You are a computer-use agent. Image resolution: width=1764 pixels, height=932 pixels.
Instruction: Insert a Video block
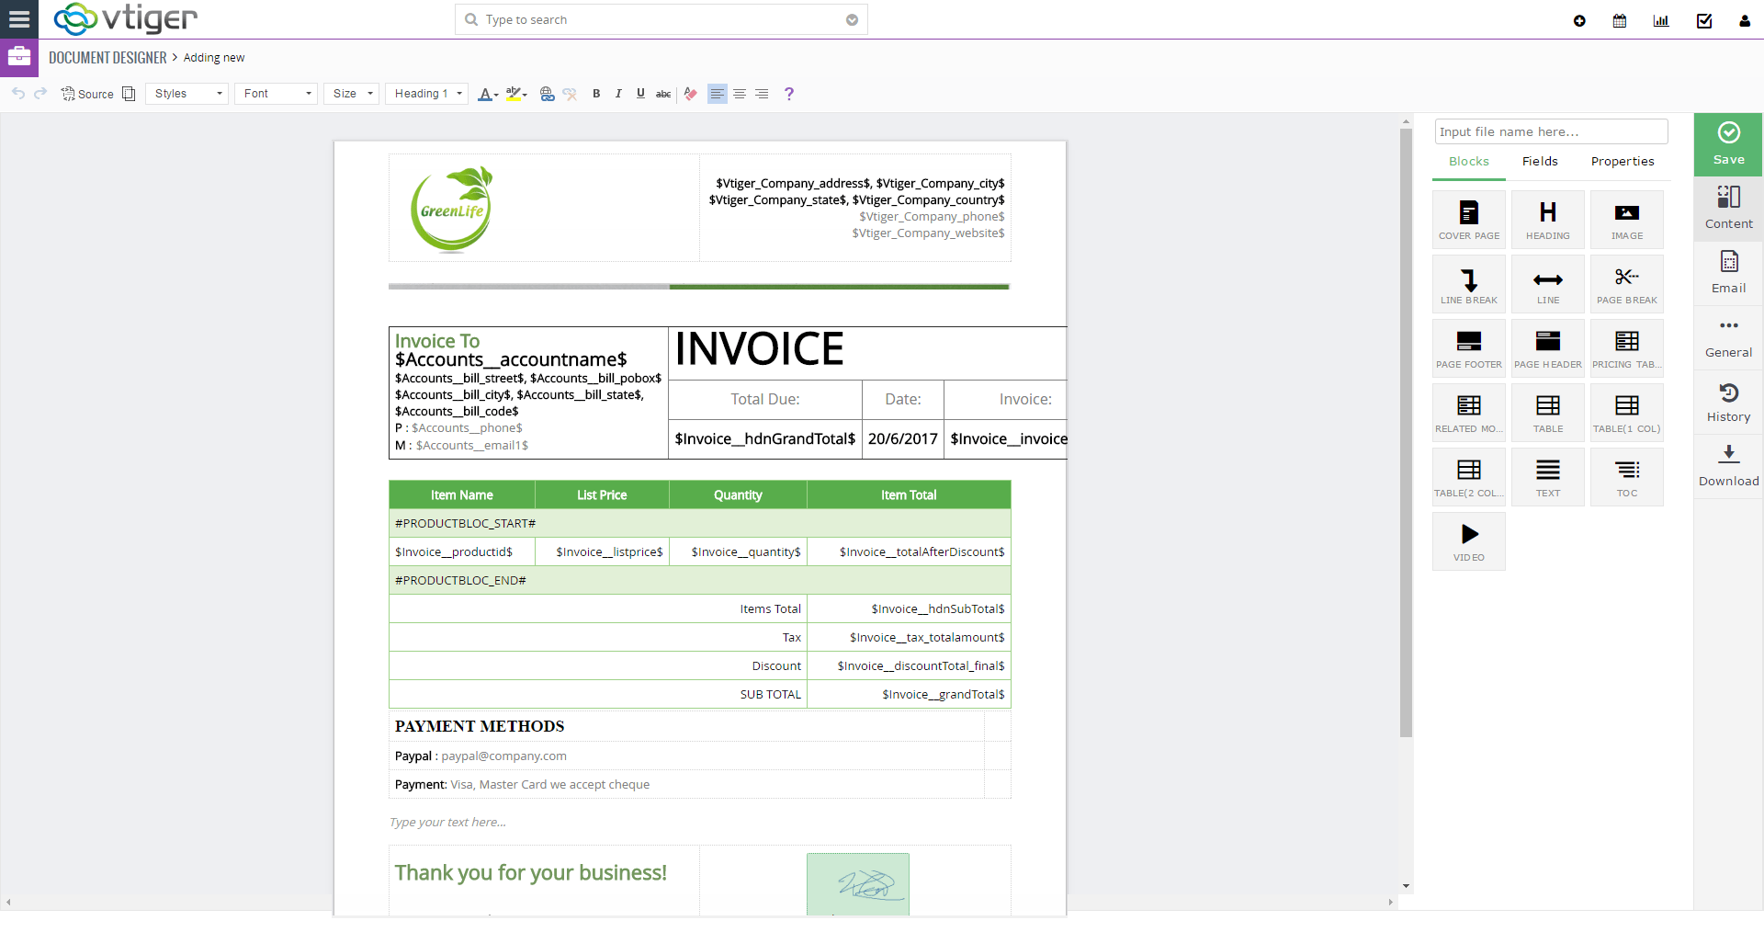coord(1468,540)
